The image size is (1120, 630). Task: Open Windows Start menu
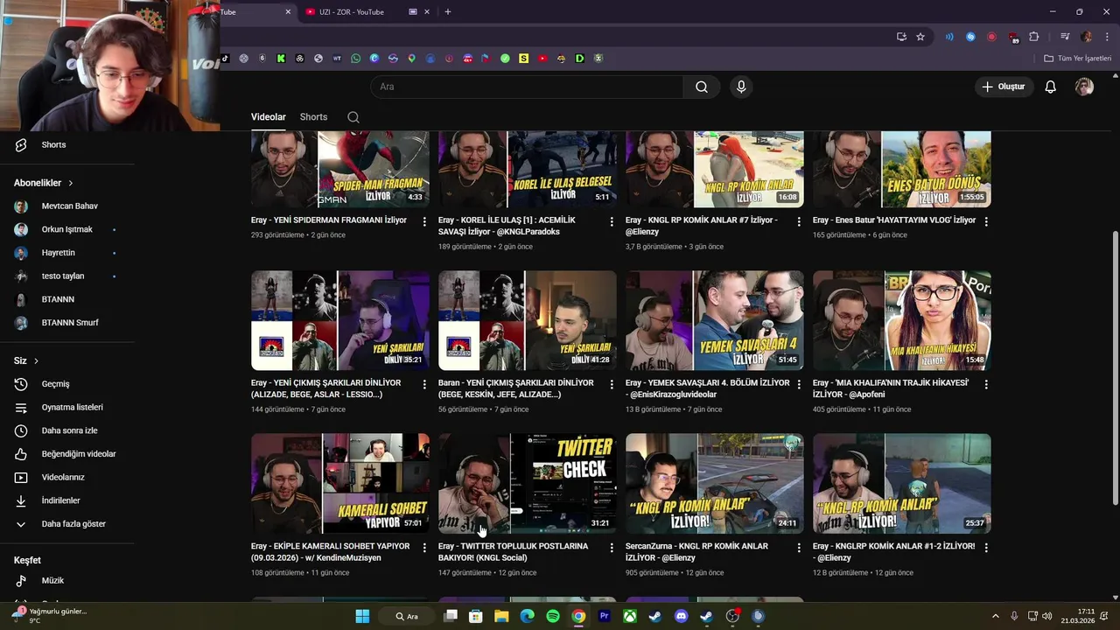point(362,616)
